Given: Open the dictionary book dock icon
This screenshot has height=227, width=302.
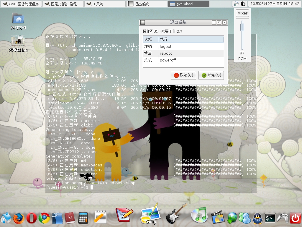Looking at the screenshot, I should (70, 218).
